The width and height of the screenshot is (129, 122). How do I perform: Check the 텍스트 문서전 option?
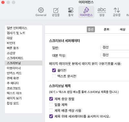(54, 76)
